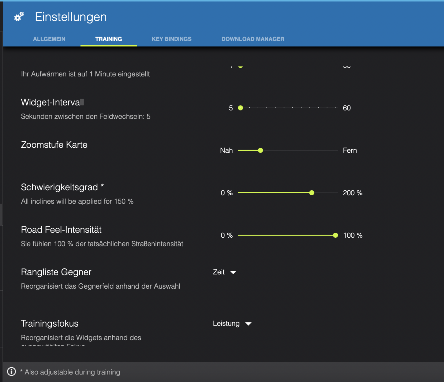This screenshot has width=444, height=382.
Task: Click the dropdown arrow next to Leistung
Action: point(248,324)
